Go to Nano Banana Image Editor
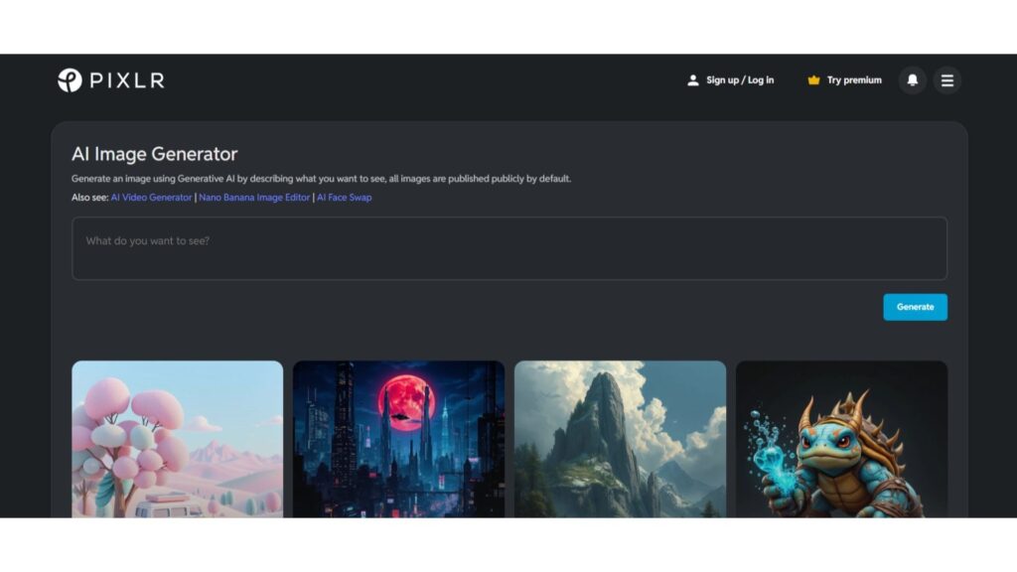 254,198
